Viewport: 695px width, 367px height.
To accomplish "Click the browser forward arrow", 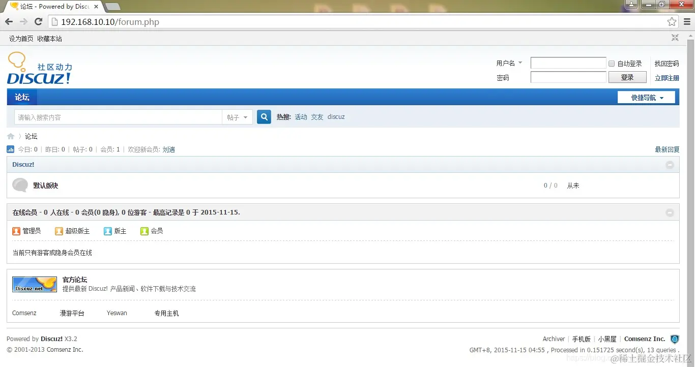I will [x=23, y=22].
